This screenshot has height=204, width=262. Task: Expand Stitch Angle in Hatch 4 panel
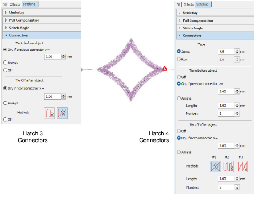215,28
